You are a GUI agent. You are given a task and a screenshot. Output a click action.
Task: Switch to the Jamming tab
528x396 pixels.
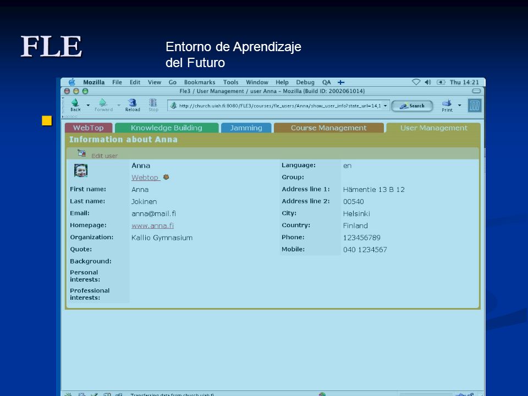pyautogui.click(x=246, y=128)
